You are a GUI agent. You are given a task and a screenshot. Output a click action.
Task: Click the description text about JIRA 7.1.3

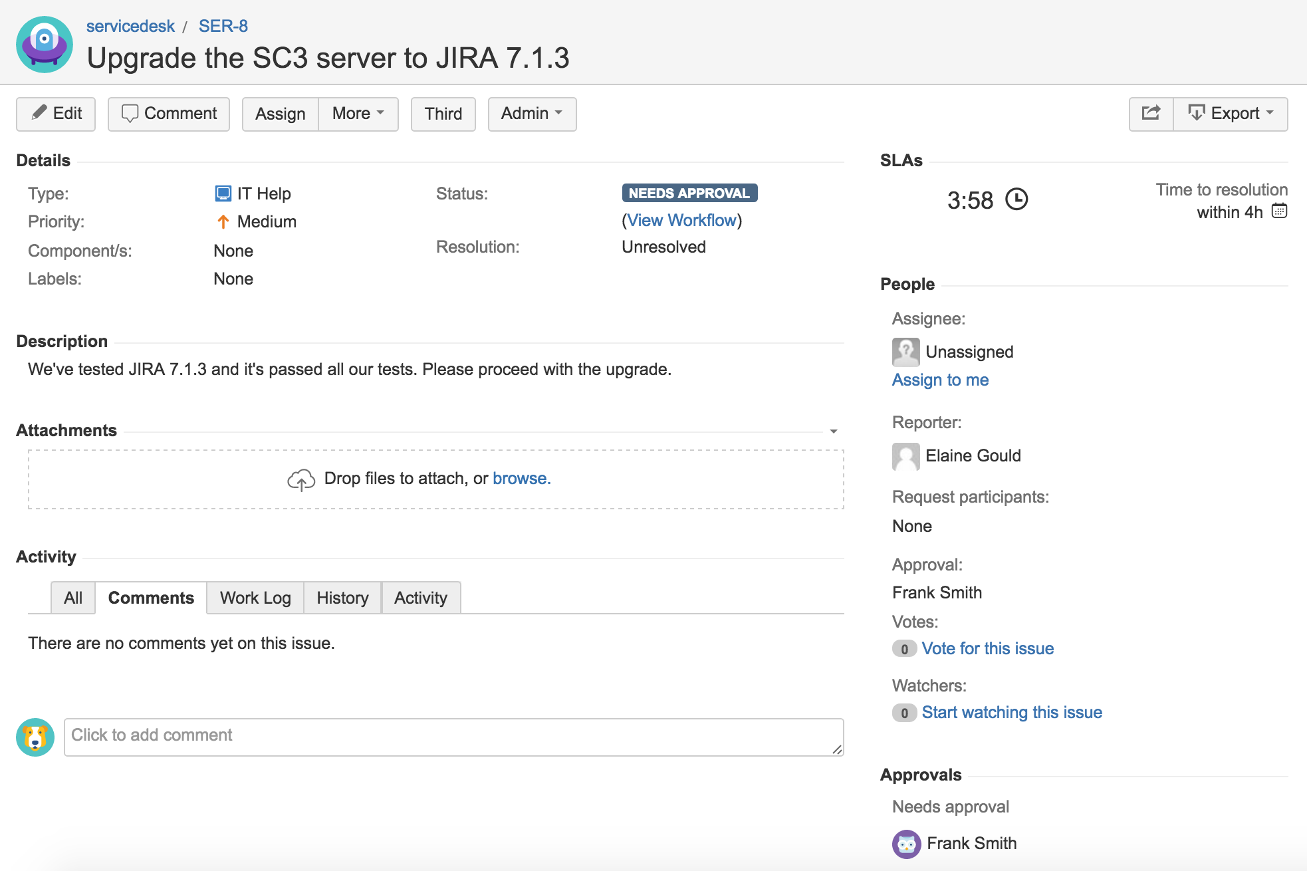tap(350, 369)
